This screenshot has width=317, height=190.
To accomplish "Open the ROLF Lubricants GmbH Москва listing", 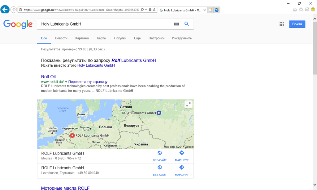I will [63, 154].
